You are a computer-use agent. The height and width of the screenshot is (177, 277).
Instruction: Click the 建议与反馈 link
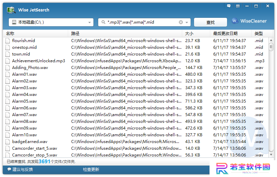pos(20,169)
